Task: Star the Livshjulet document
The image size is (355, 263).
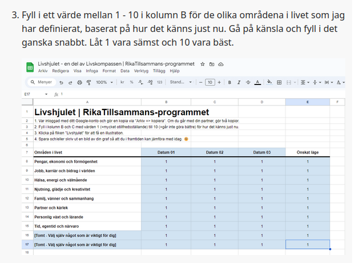Action: point(203,64)
